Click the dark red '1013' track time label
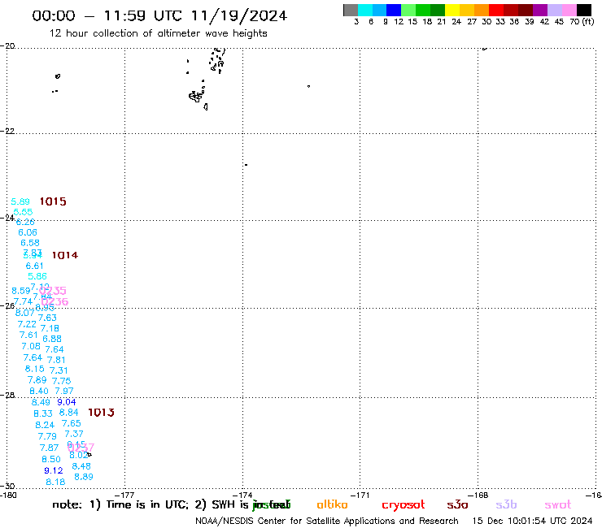 101,412
